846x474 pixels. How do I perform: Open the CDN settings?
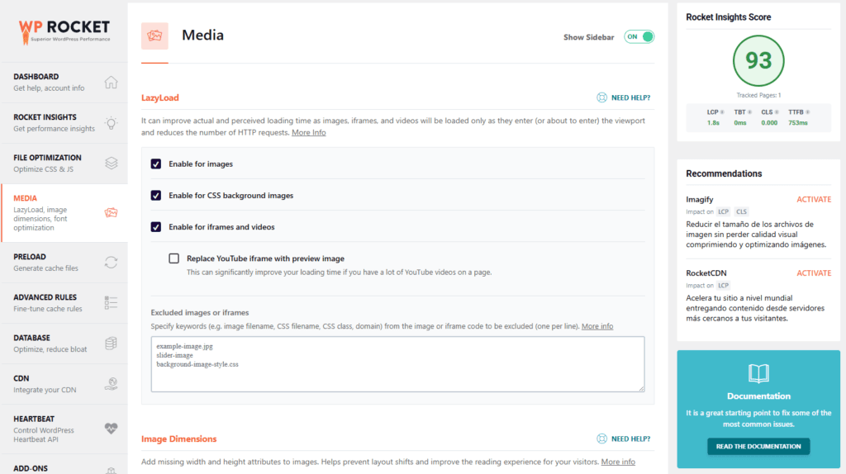[x=64, y=384]
